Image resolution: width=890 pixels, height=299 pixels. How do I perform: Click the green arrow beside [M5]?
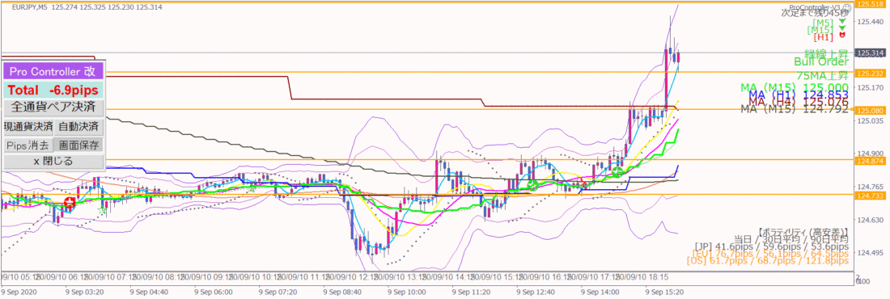tap(841, 21)
